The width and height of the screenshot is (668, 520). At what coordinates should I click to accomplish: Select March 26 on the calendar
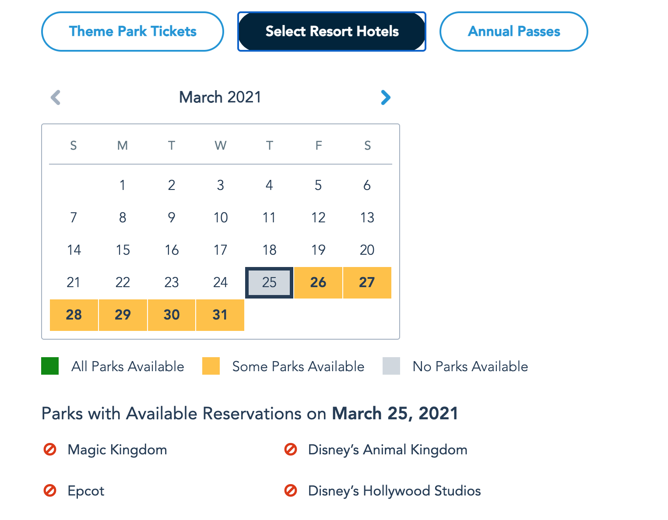(x=318, y=283)
